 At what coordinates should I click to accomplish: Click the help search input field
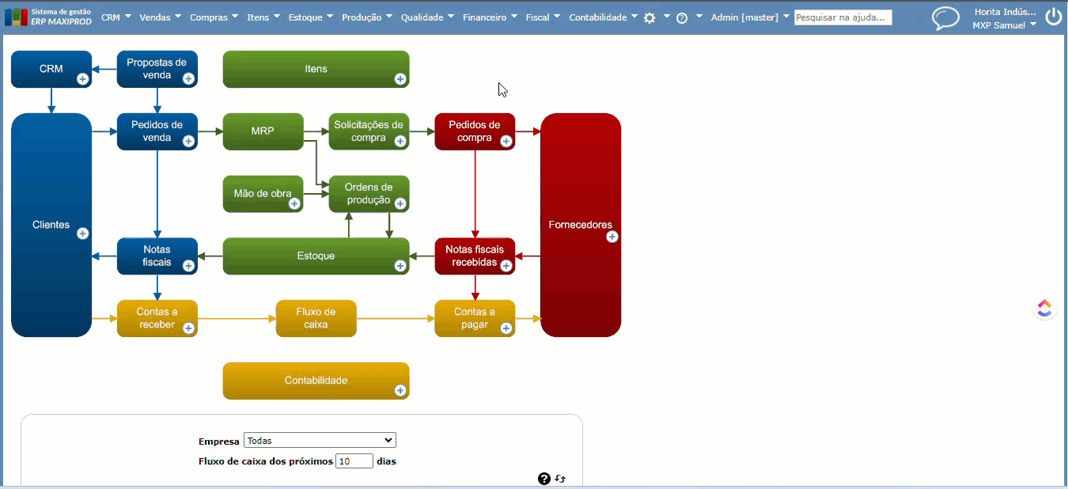[x=843, y=17]
